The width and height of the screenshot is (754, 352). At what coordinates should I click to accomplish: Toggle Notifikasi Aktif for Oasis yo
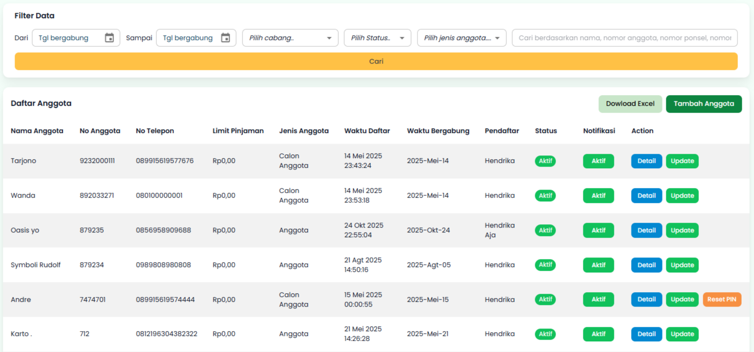(598, 230)
